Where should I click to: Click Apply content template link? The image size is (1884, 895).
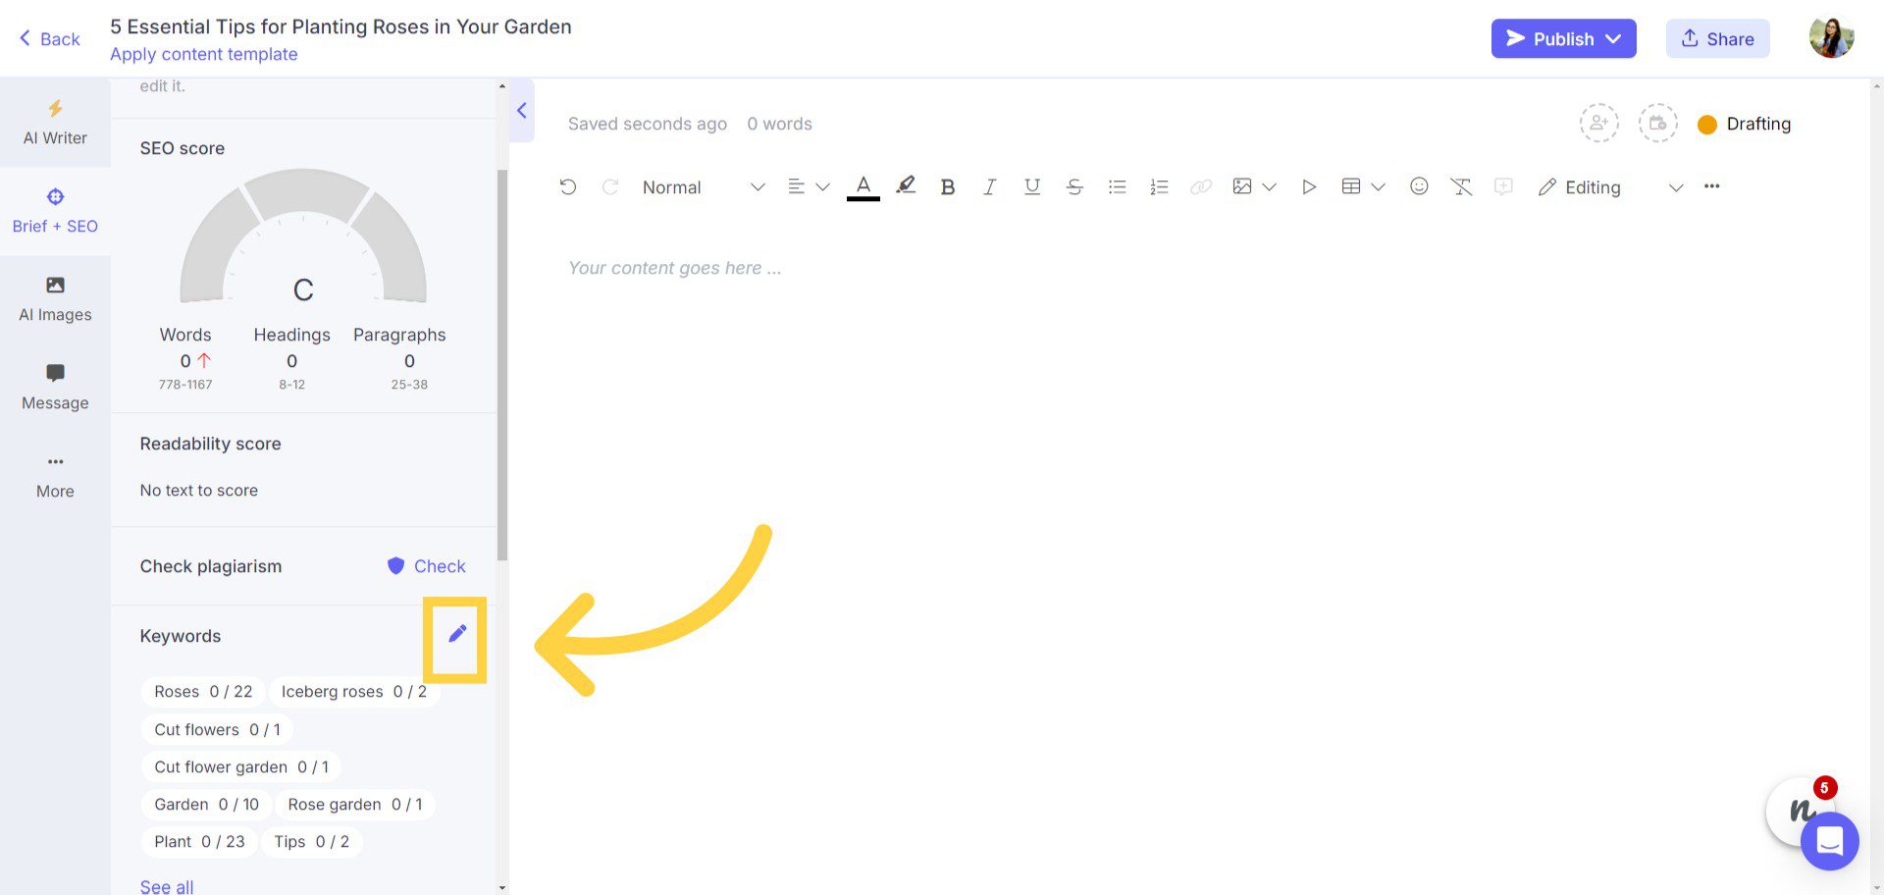pyautogui.click(x=203, y=54)
